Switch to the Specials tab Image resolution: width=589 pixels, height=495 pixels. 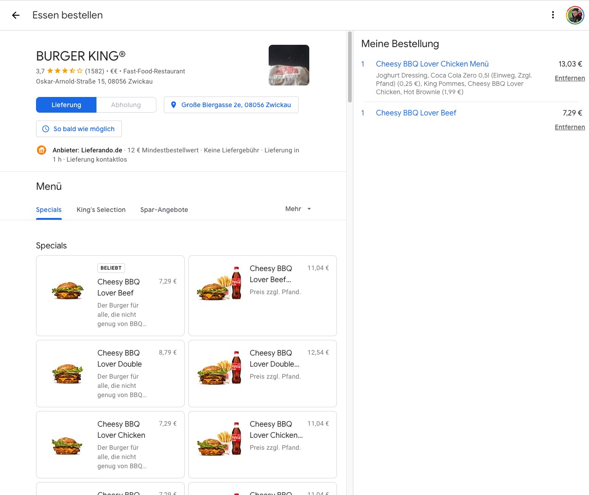(x=49, y=210)
